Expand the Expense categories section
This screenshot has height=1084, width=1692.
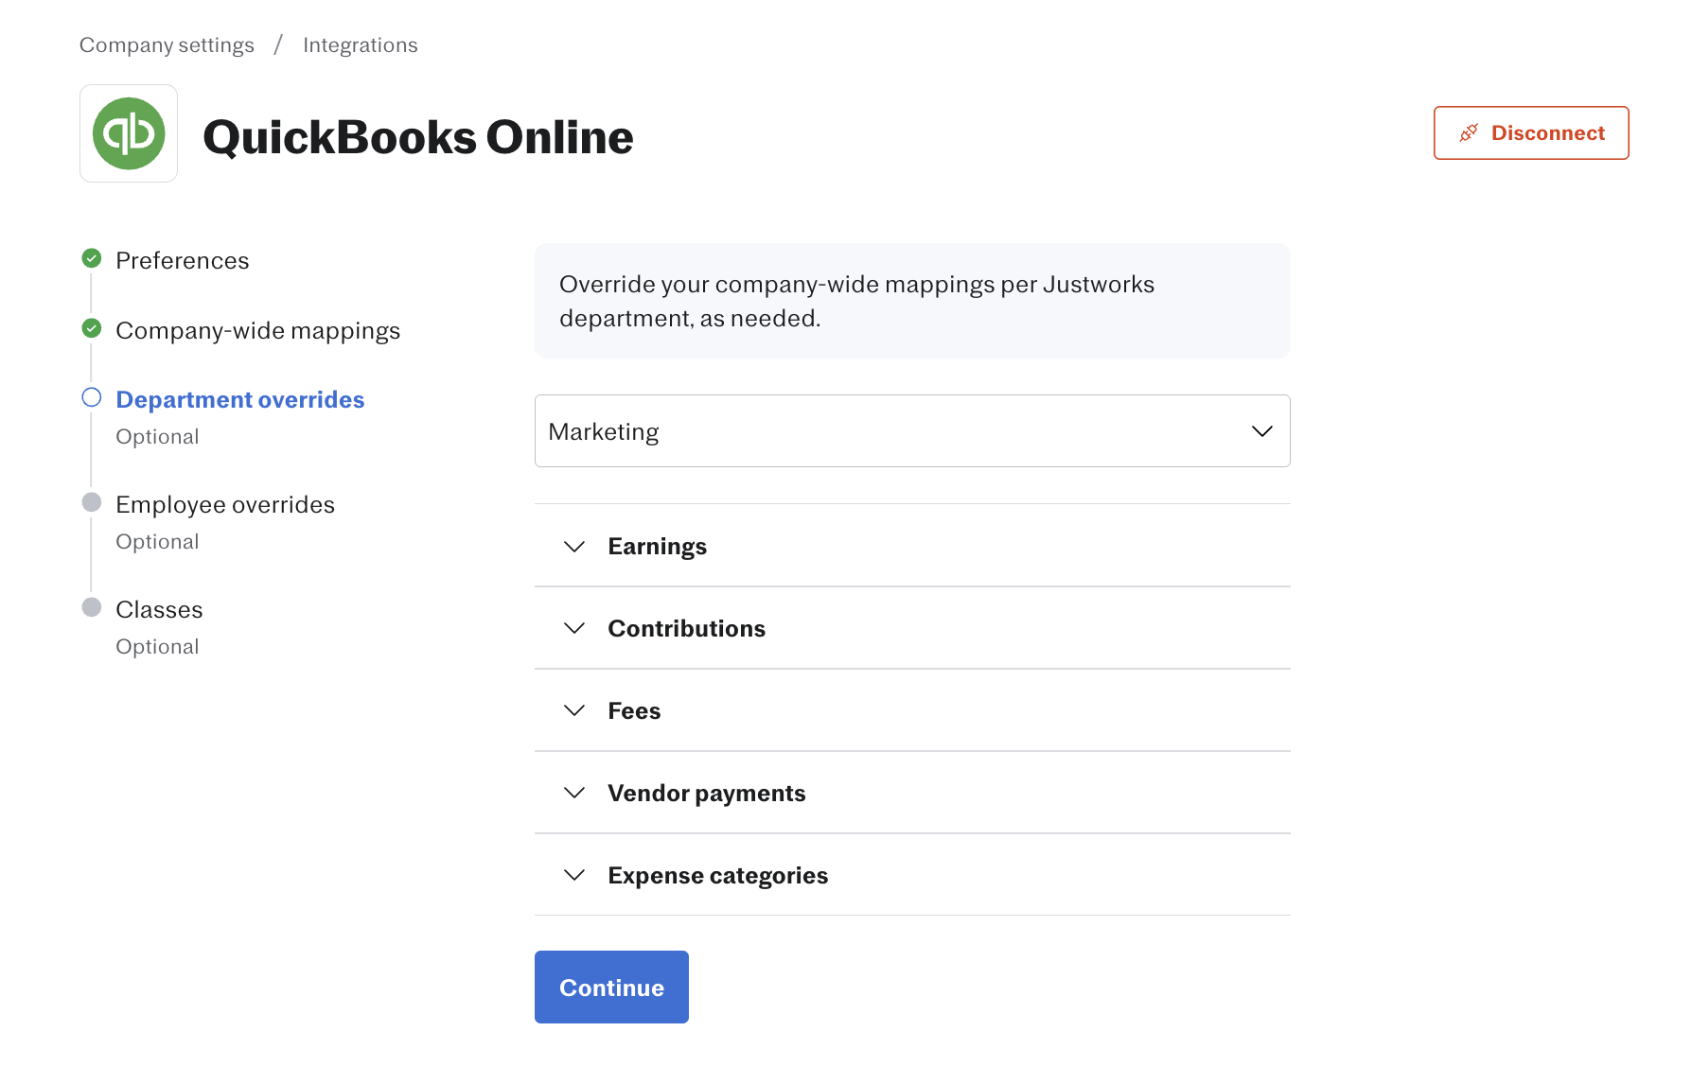pos(912,875)
